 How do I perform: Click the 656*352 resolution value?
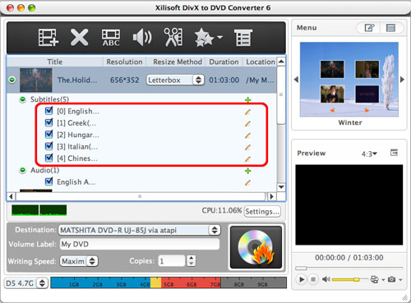(x=124, y=80)
